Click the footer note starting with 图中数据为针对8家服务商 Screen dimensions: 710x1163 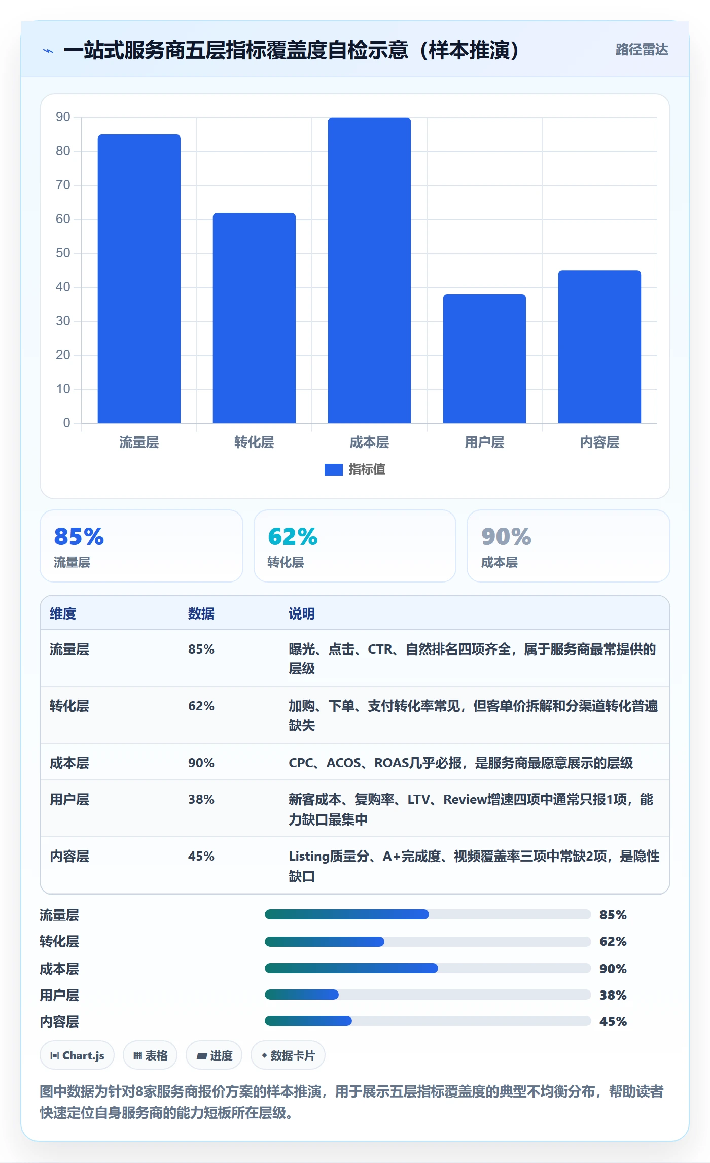pos(352,1102)
